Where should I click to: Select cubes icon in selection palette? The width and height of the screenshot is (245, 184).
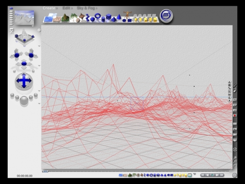pyautogui.click(x=158, y=175)
